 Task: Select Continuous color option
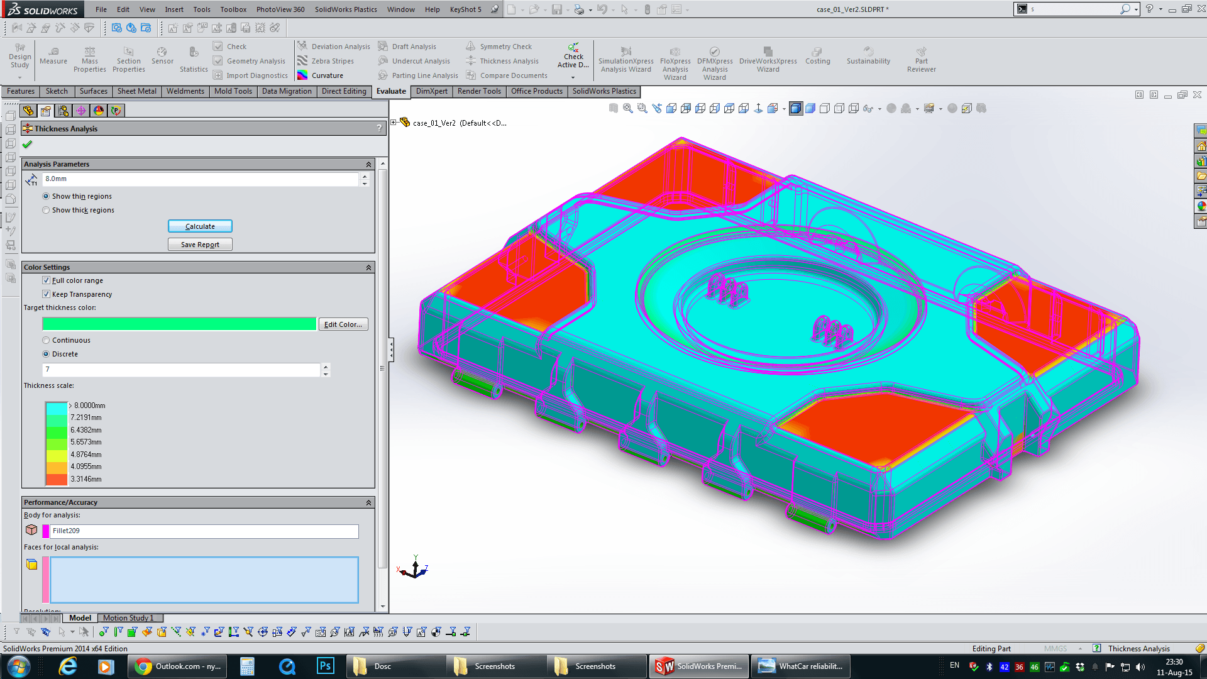click(x=46, y=340)
